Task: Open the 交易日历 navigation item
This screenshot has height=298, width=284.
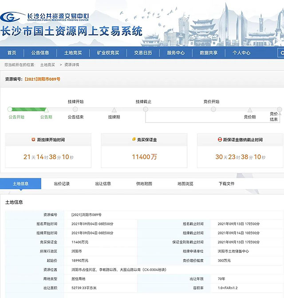Action: point(143,53)
